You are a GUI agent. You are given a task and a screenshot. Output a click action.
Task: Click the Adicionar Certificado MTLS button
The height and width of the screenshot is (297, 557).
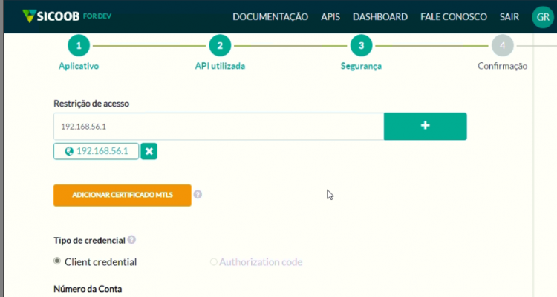(123, 195)
